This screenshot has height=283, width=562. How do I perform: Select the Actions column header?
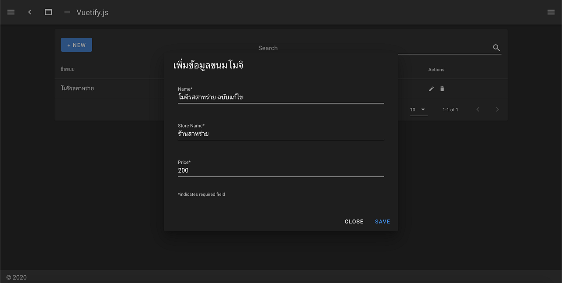pyautogui.click(x=436, y=69)
